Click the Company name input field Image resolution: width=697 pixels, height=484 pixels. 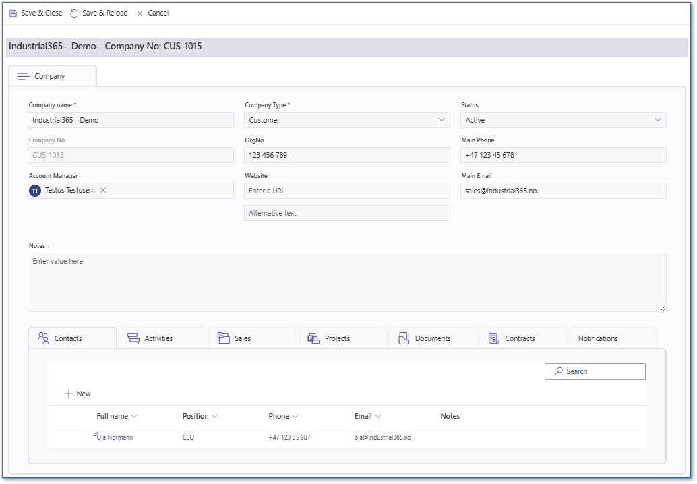(131, 120)
